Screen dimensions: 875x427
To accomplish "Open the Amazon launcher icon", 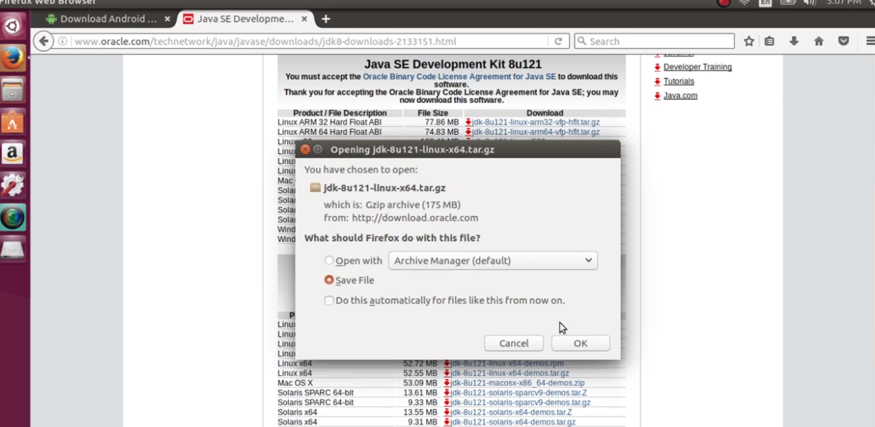I will tap(12, 154).
